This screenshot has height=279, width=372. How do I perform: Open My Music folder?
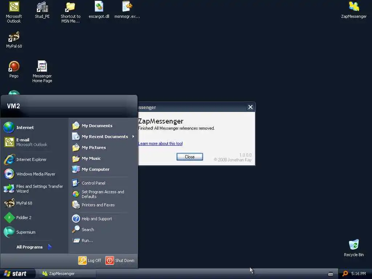click(103, 158)
